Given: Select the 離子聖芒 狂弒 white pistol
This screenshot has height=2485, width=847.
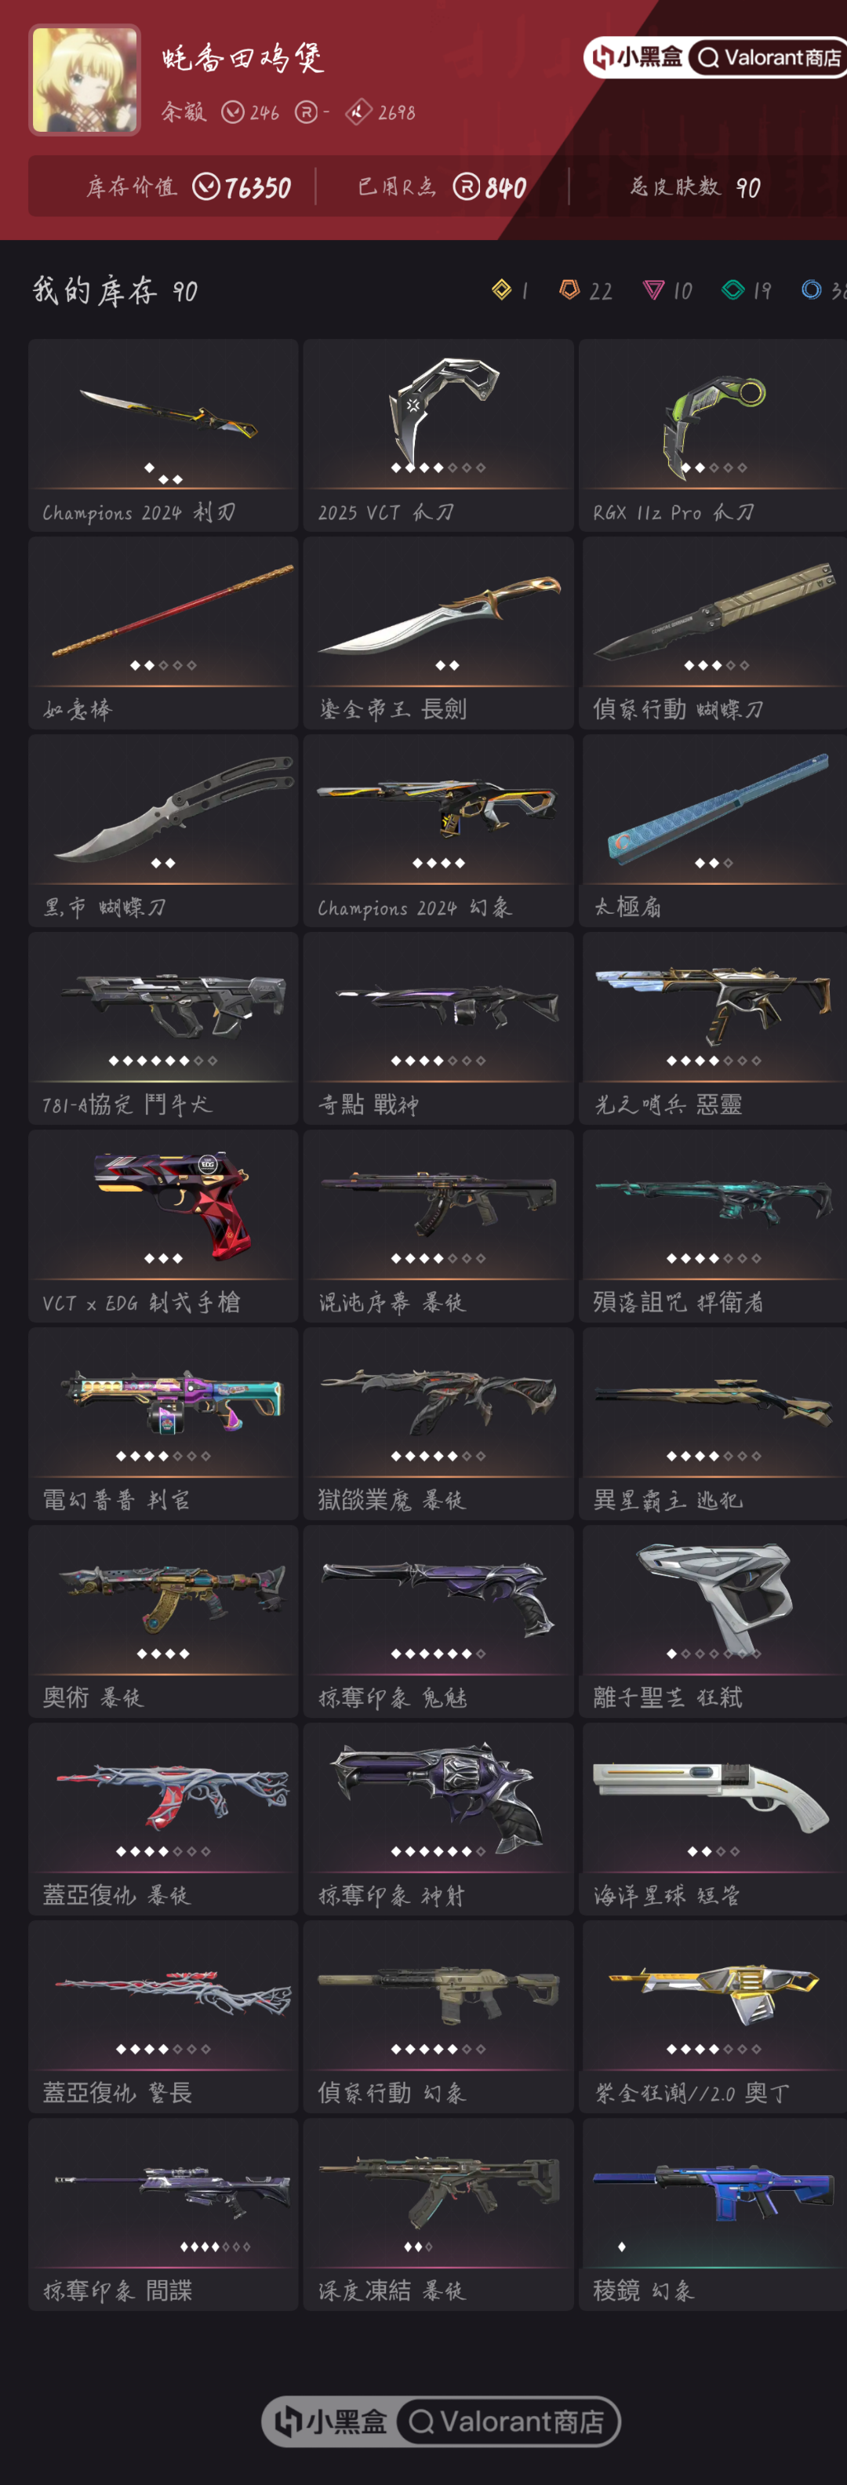Looking at the screenshot, I should click(713, 1621).
